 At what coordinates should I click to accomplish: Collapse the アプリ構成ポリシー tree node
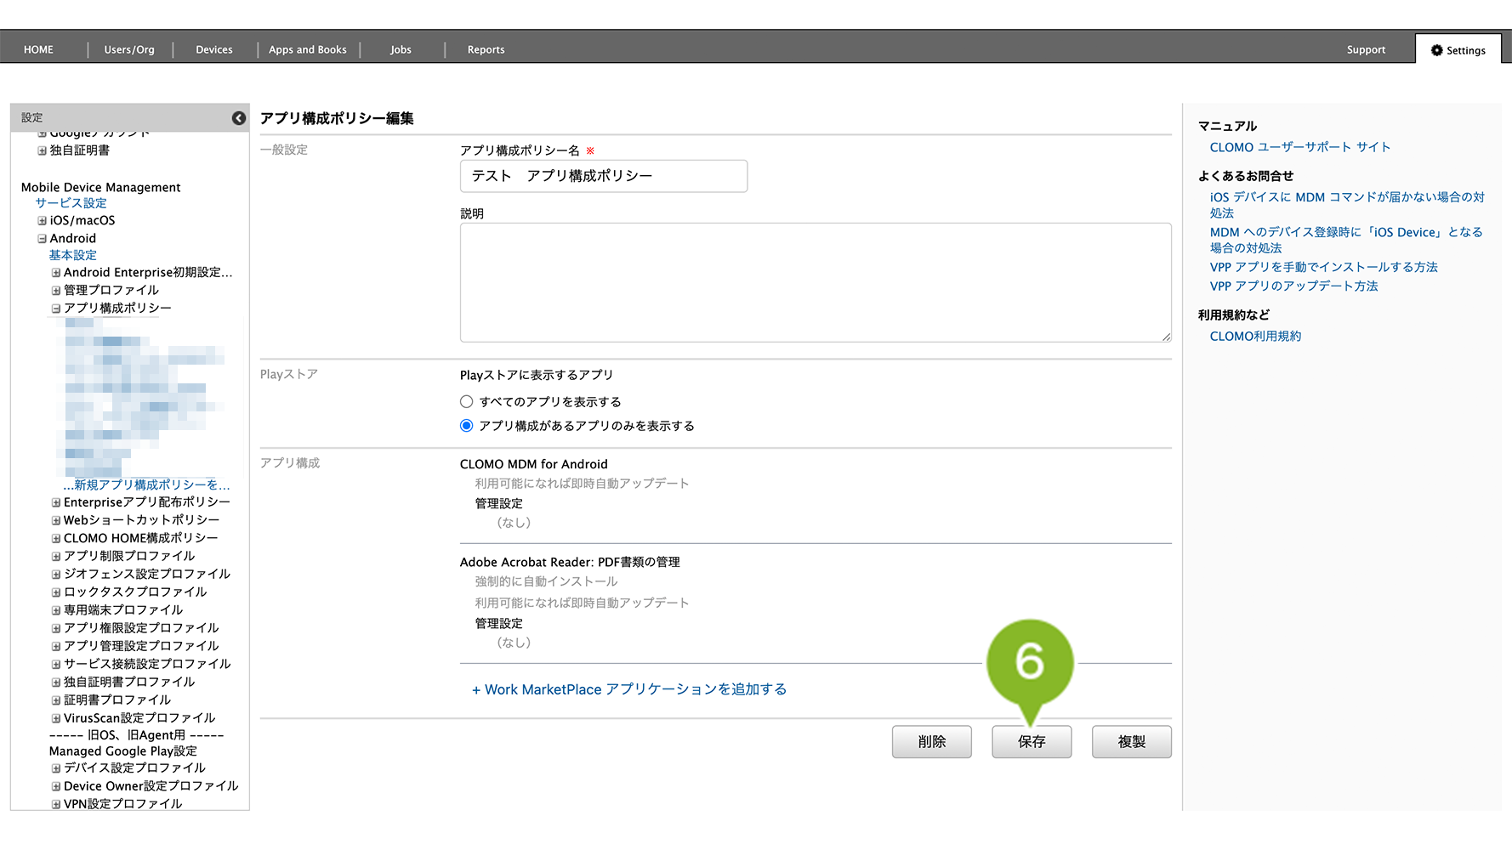click(x=56, y=309)
